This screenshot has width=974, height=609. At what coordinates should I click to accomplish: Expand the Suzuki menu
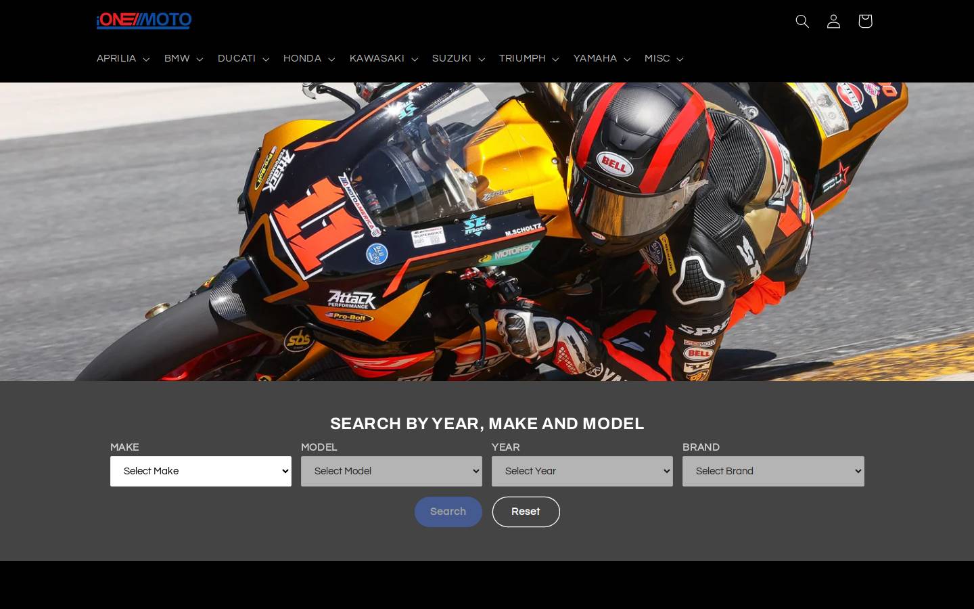tap(459, 59)
